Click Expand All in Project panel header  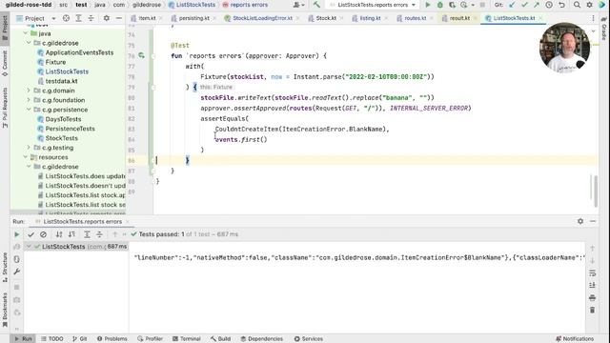pos(78,18)
